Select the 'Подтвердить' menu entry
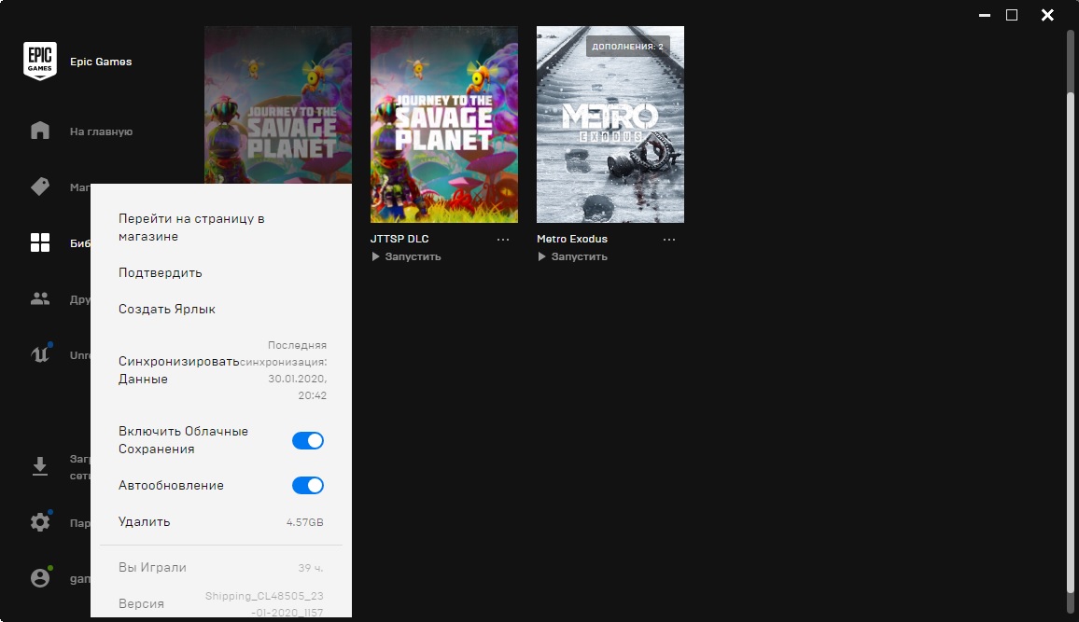 click(x=161, y=273)
